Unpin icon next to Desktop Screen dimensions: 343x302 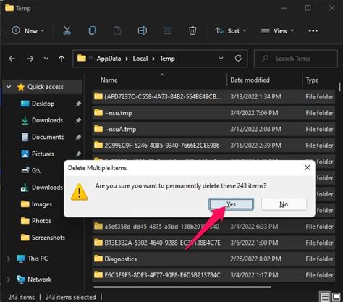coord(78,104)
